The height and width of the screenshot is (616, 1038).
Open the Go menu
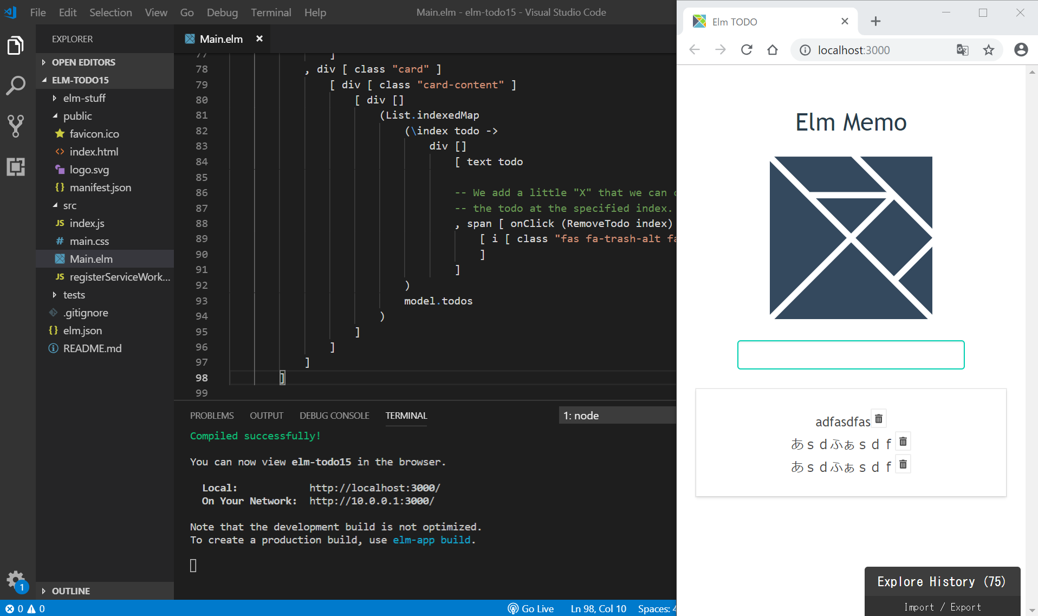187,12
